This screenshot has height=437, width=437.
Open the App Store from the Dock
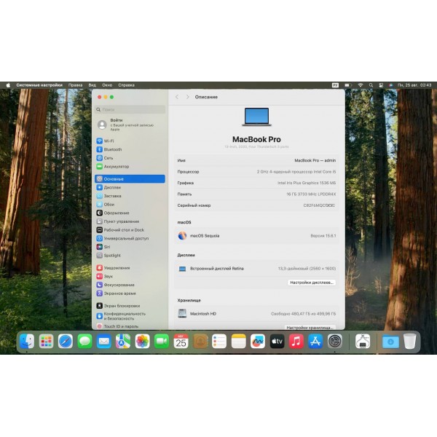pos(315,341)
